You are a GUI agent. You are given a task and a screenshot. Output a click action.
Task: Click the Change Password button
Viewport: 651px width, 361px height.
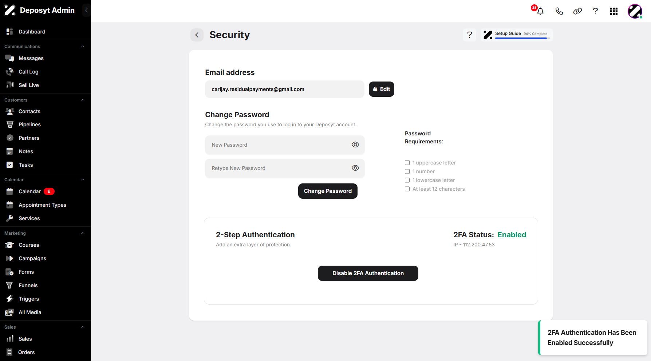click(328, 191)
